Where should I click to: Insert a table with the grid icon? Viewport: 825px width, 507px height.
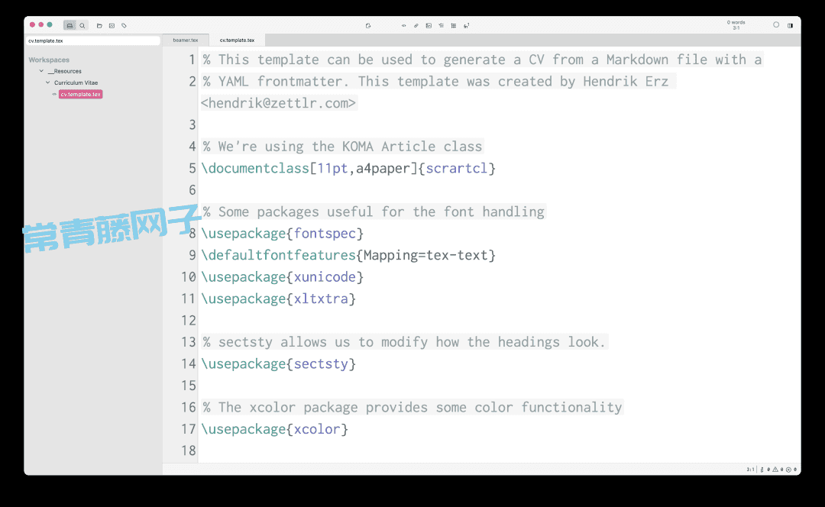(454, 25)
